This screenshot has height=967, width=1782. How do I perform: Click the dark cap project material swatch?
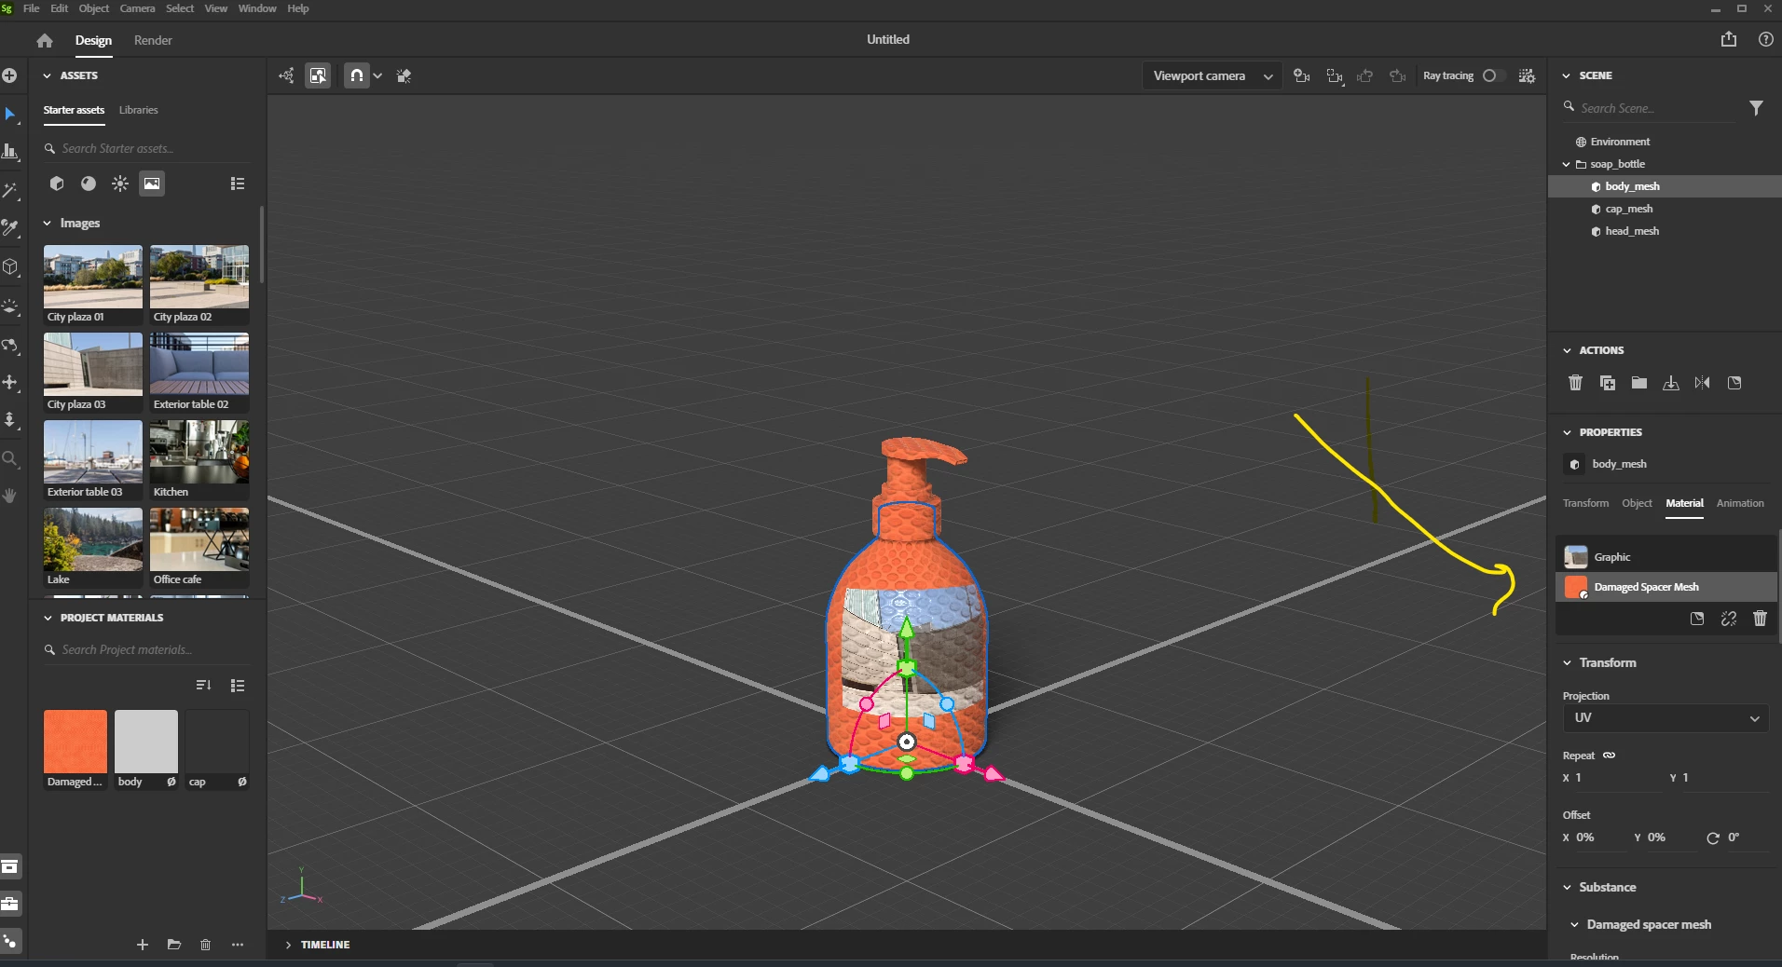pos(217,742)
